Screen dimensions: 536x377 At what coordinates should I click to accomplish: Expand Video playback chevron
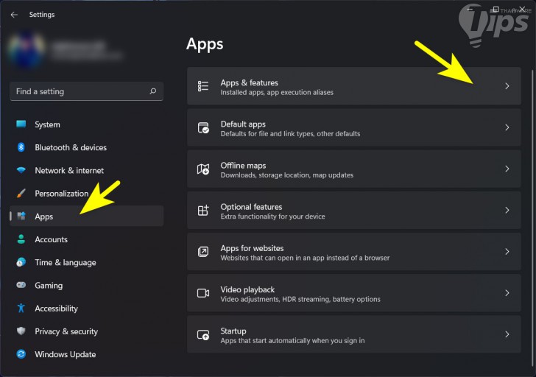(x=507, y=293)
